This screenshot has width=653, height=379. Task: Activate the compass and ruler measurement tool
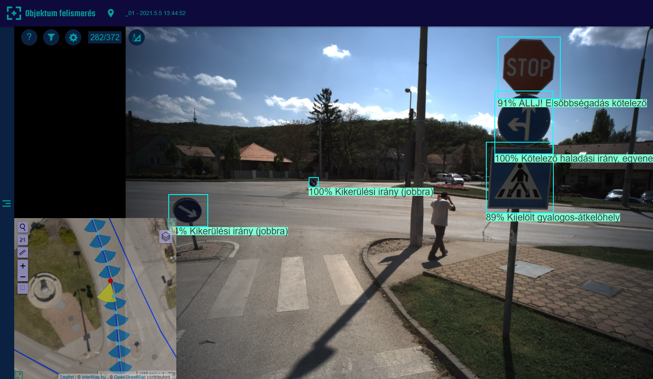pos(137,37)
